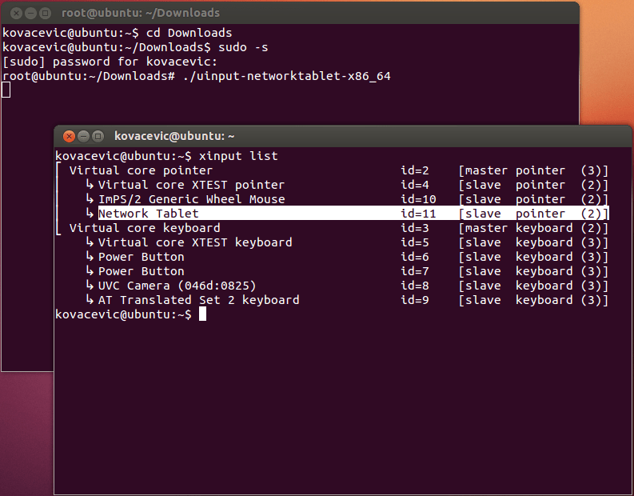634x496 pixels.
Task: Click the 'root@ubuntu: ~/Downloads' window title
Action: click(141, 13)
